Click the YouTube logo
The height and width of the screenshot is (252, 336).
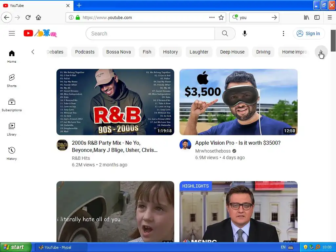coord(40,33)
